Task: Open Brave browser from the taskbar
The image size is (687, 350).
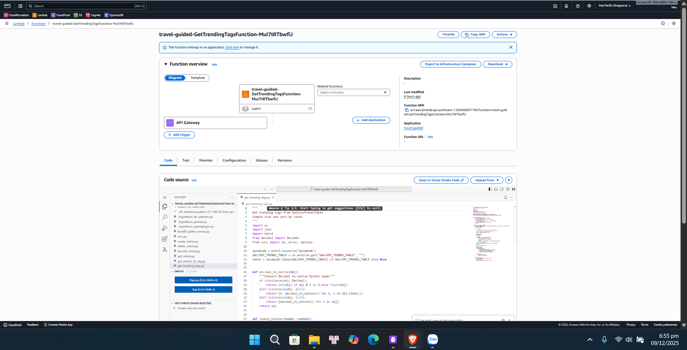Action: [412, 339]
